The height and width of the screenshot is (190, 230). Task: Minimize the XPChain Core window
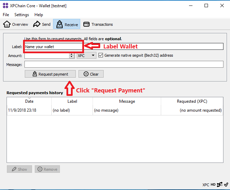click(191, 6)
